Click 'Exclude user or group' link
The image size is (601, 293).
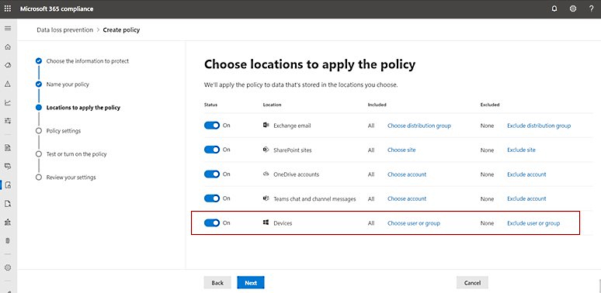(533, 223)
